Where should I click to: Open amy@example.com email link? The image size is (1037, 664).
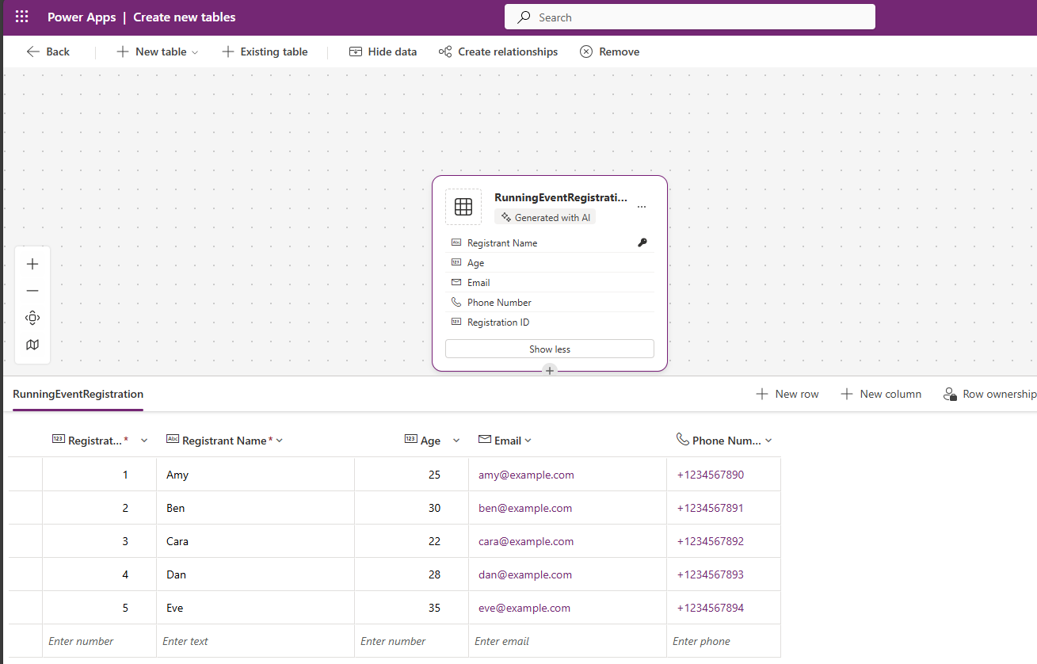pyautogui.click(x=526, y=475)
